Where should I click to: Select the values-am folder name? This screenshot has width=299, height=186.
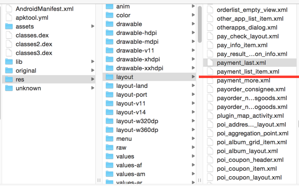[131, 174]
